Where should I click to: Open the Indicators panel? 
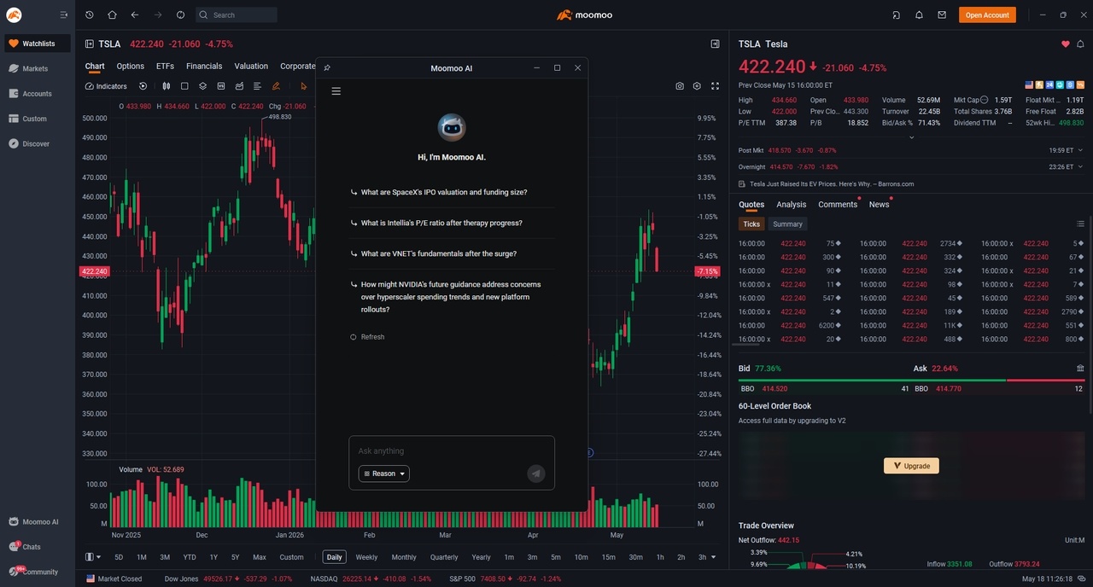pyautogui.click(x=106, y=86)
